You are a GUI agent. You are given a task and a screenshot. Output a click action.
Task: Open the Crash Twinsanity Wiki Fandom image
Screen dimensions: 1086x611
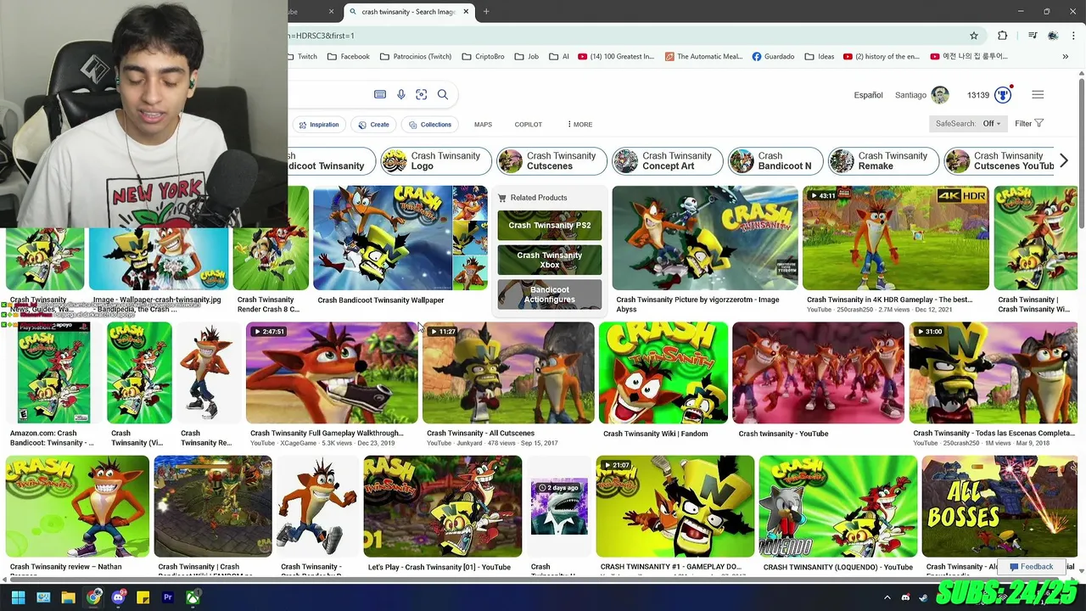pos(663,373)
